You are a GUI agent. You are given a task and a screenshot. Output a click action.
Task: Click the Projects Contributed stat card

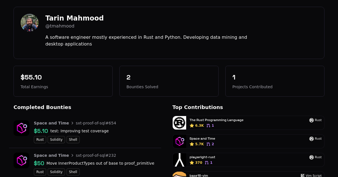point(275,81)
